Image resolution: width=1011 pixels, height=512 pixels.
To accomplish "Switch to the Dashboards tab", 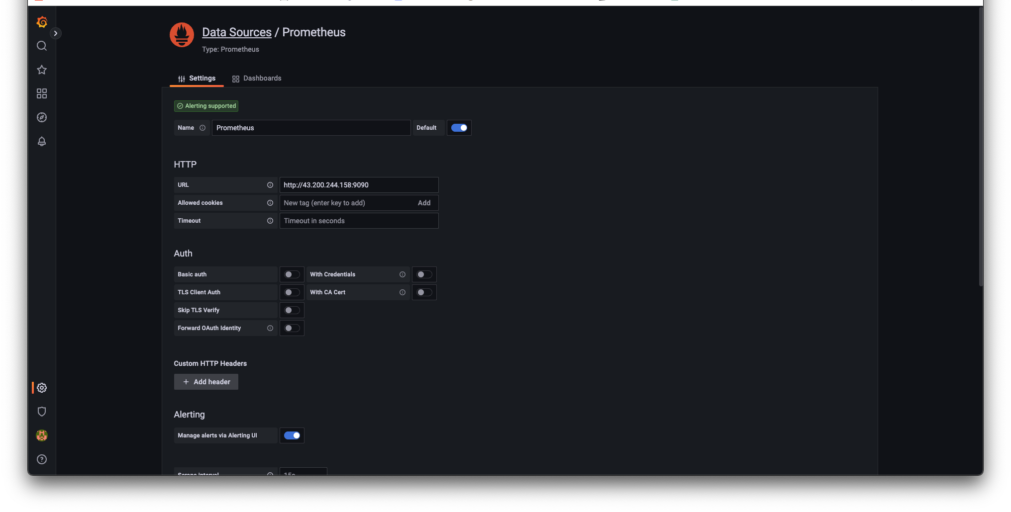I will (x=257, y=79).
